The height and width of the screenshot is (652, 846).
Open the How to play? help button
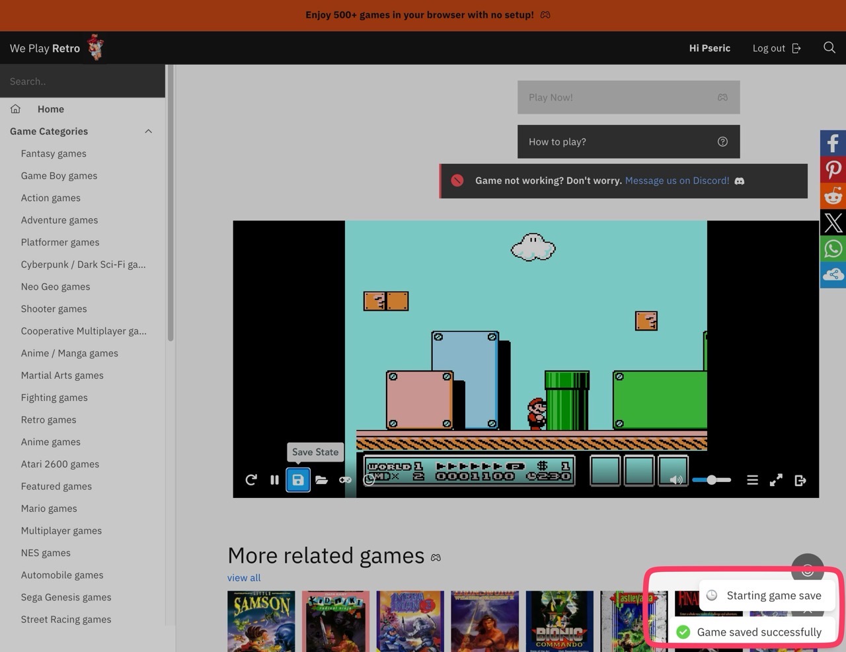(629, 142)
